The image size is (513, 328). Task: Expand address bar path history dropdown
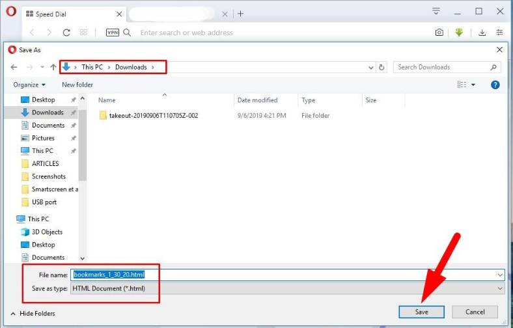[370, 68]
